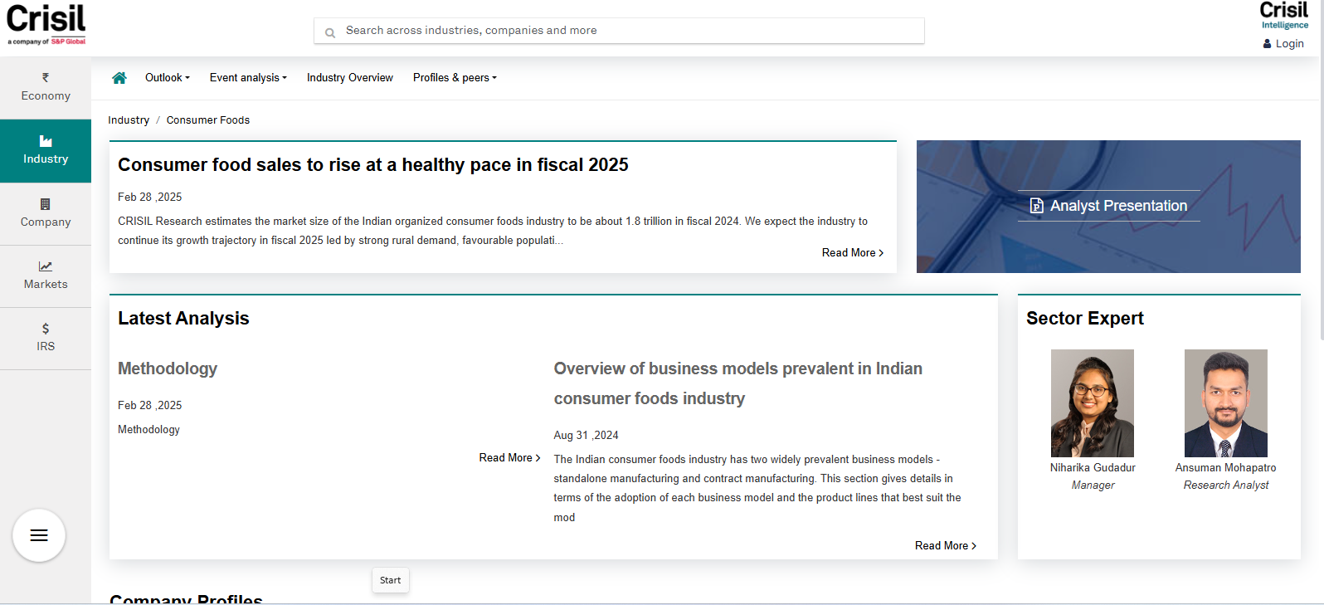The image size is (1324, 605).
Task: Click the Industry breadcrumb link
Action: point(129,120)
